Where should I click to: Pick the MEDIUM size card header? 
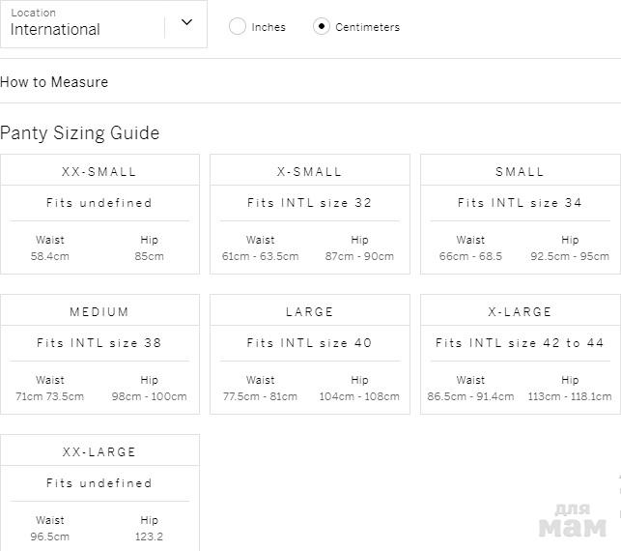(x=99, y=312)
